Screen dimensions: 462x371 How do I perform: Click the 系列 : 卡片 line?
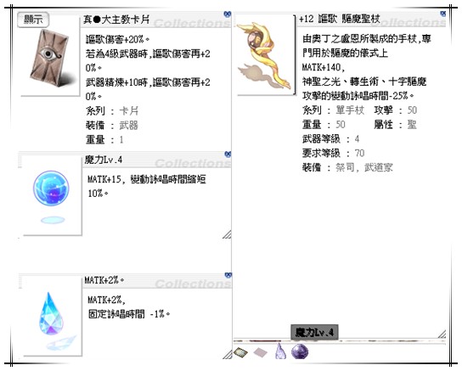[112, 111]
